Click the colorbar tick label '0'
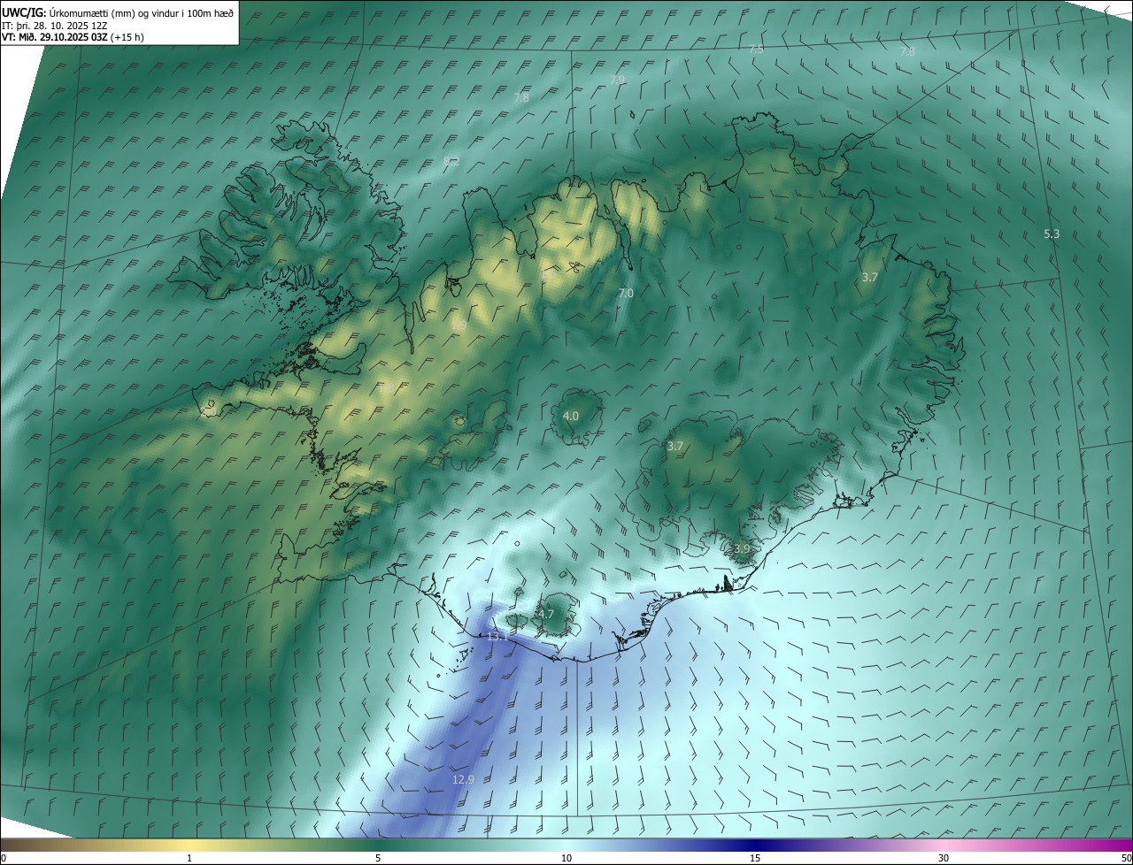The height and width of the screenshot is (865, 1133). coord(4,858)
